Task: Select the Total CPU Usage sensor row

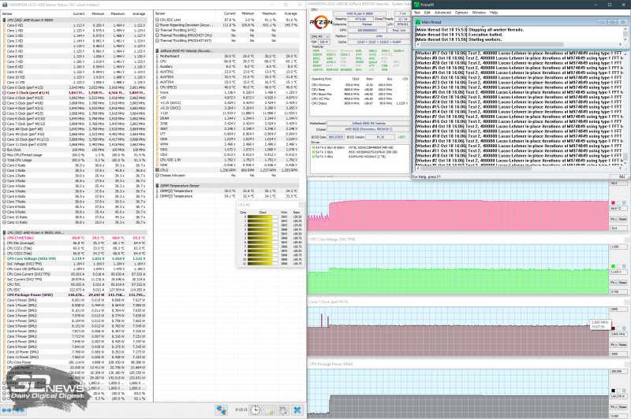Action: click(x=74, y=160)
